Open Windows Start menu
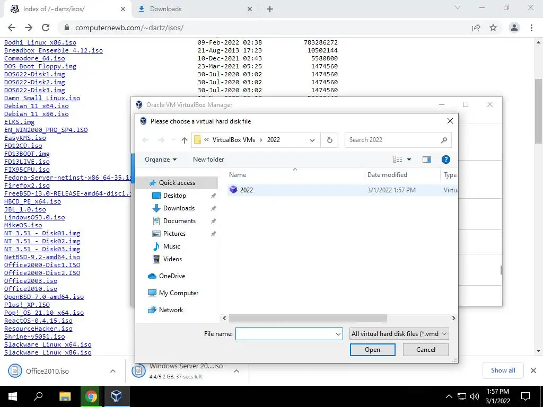The image size is (543, 407). click(13, 396)
